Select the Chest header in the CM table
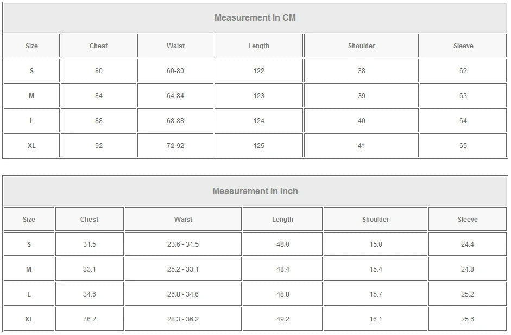This screenshot has width=511, height=335. (x=98, y=46)
